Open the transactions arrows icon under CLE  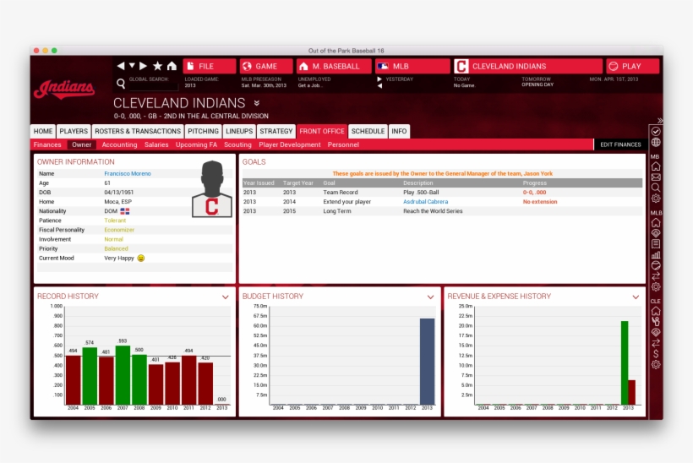[656, 343]
